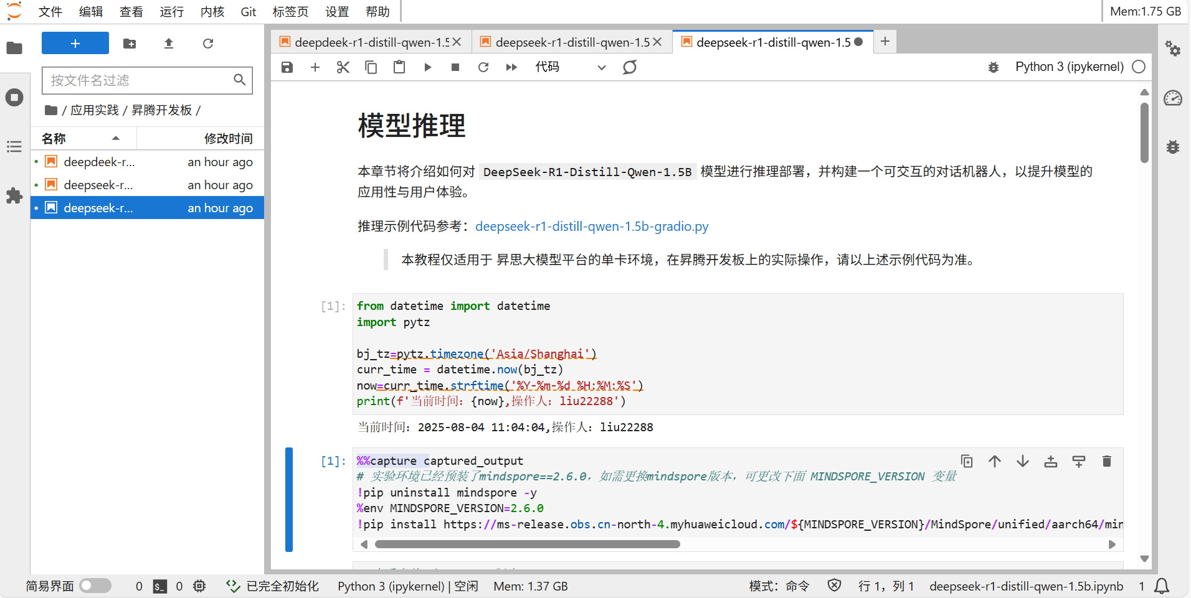Click the blue new launcher plus button
1191x598 pixels.
coord(75,44)
